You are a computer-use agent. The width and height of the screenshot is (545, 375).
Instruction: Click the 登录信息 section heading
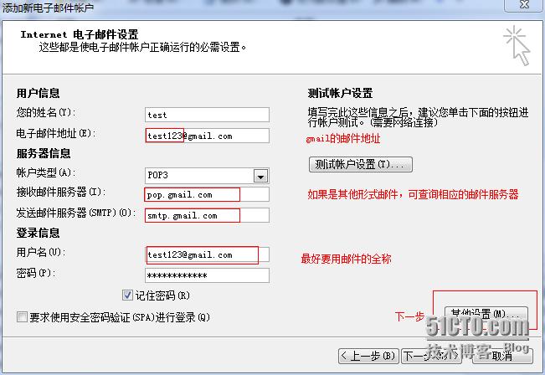(x=39, y=233)
